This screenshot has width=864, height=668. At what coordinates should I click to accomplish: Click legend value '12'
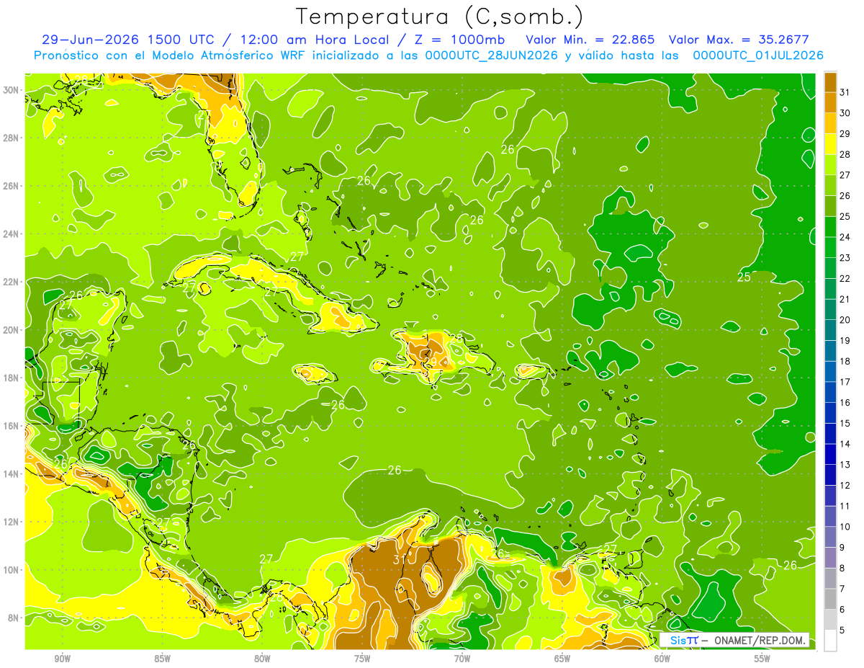click(x=845, y=486)
